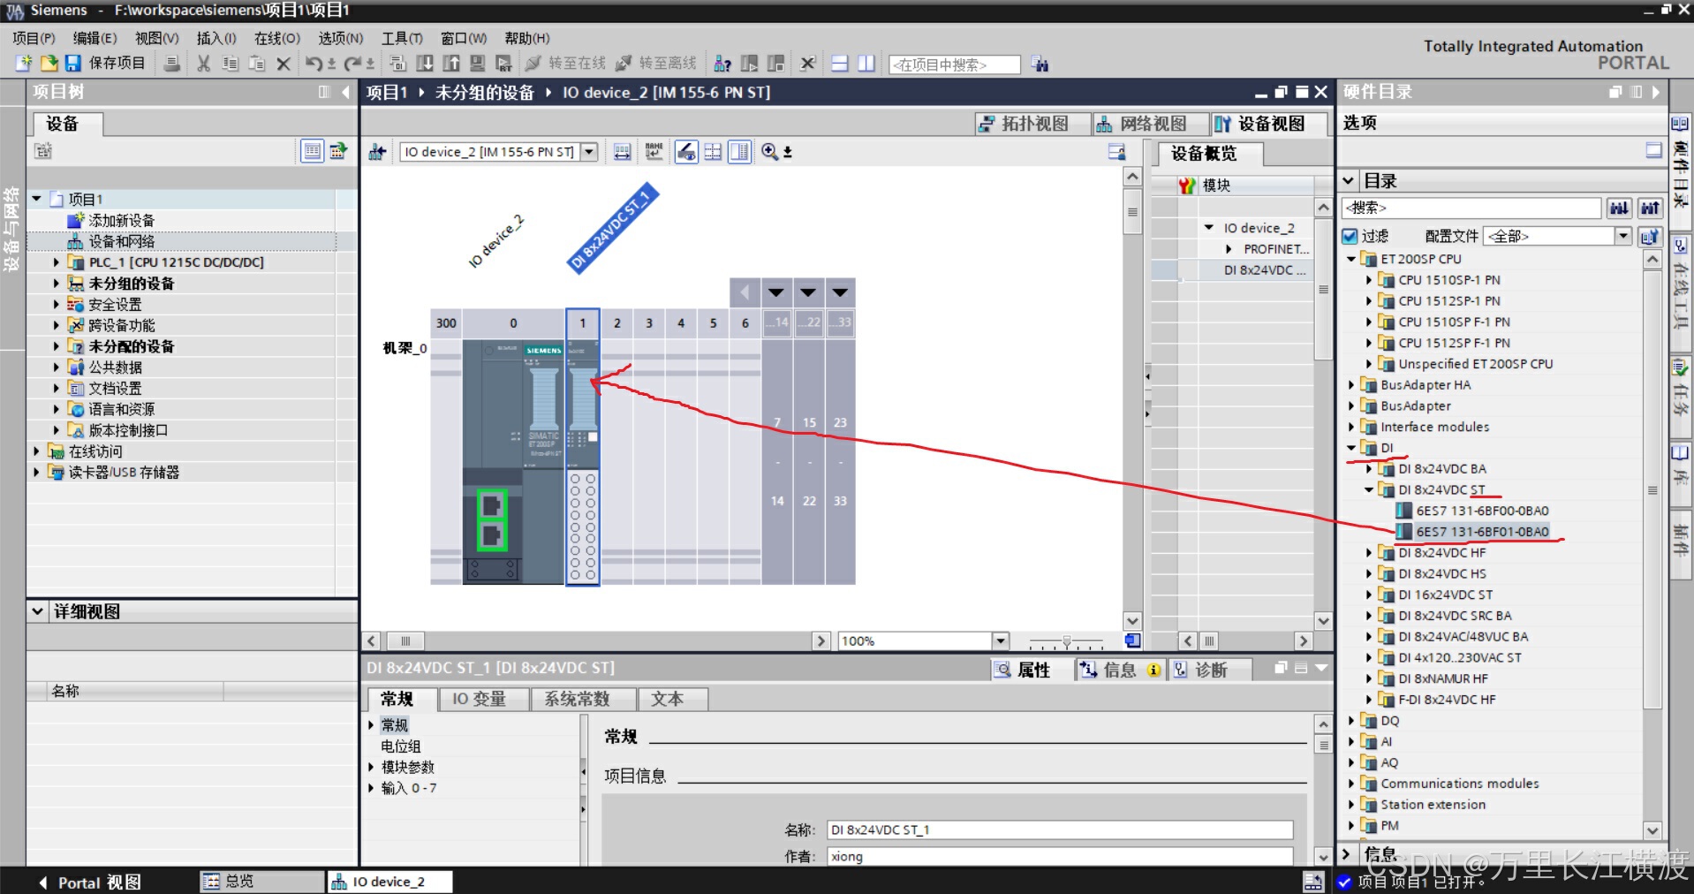
Task: Toggle the show module labels icon in device toolbar
Action: 686,152
